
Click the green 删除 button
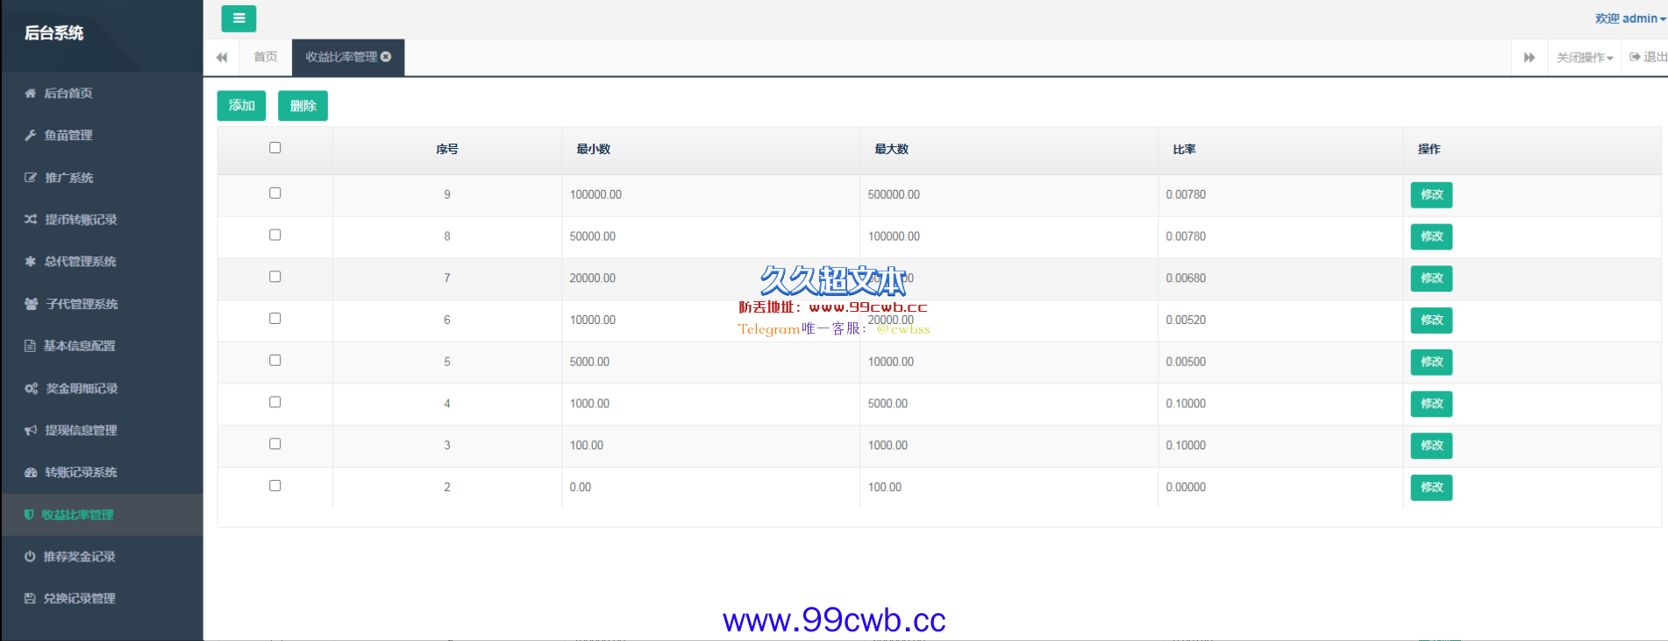[303, 106]
